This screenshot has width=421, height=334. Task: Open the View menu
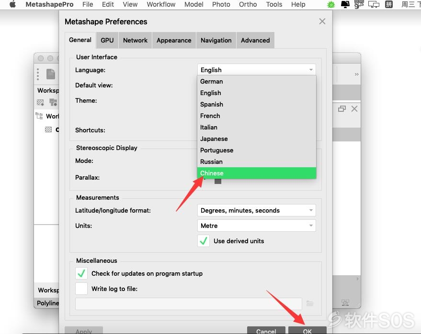[130, 5]
